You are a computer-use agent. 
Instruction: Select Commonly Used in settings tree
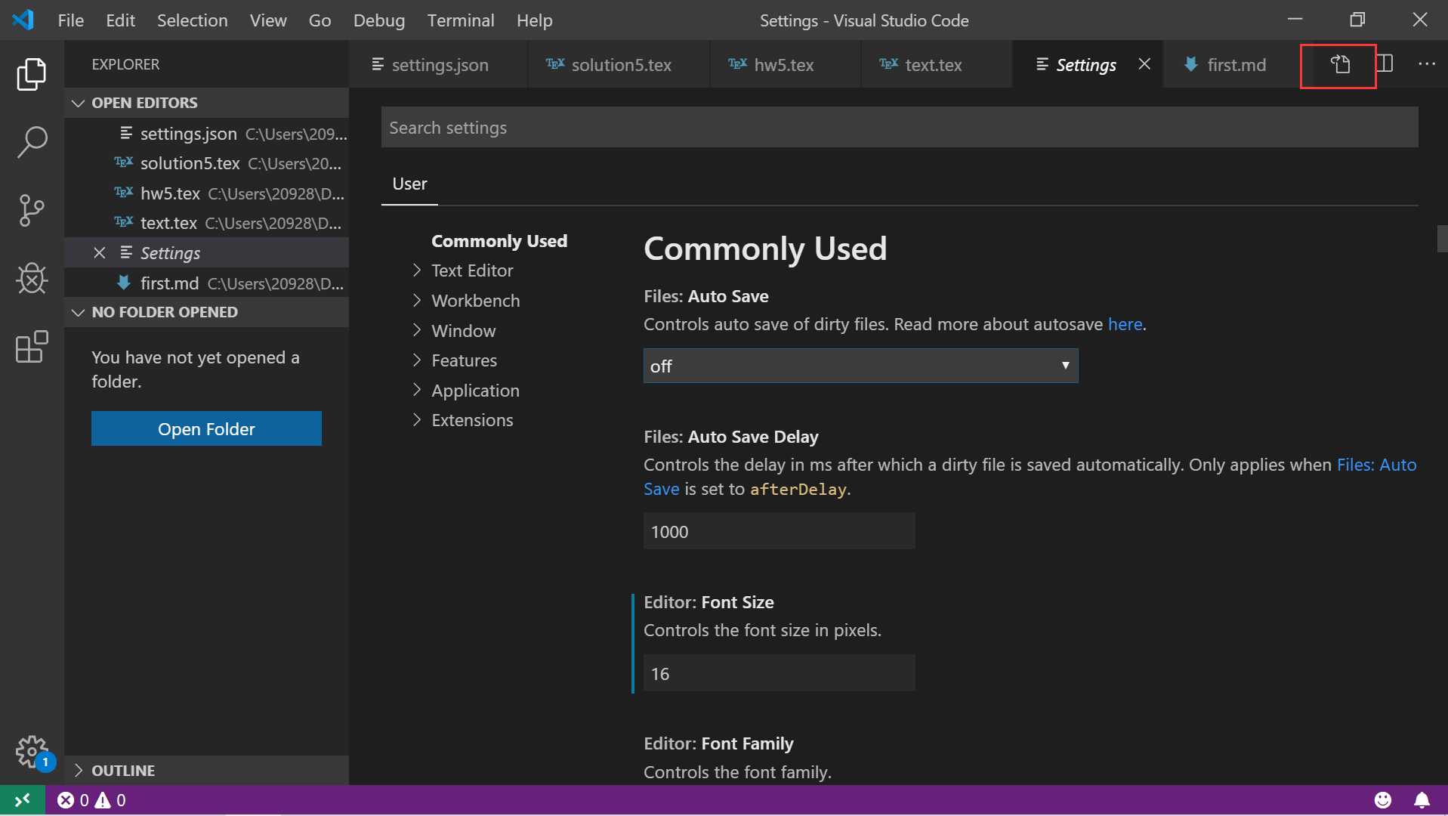[x=499, y=241]
